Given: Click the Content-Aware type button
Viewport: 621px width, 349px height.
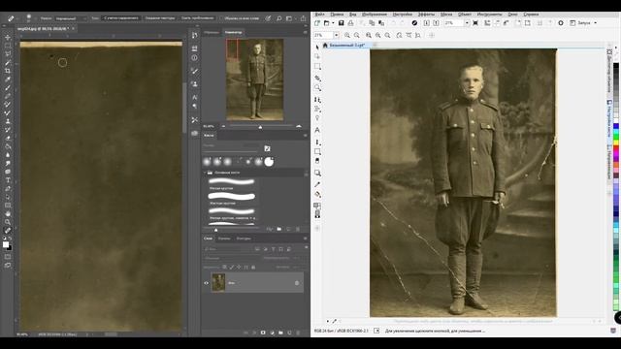Looking at the screenshot, I should pyautogui.click(x=121, y=18).
